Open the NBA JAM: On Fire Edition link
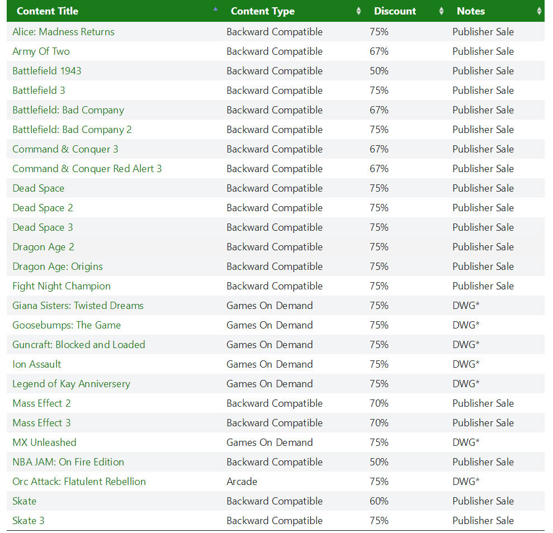Image resolution: width=553 pixels, height=533 pixels. [x=68, y=462]
